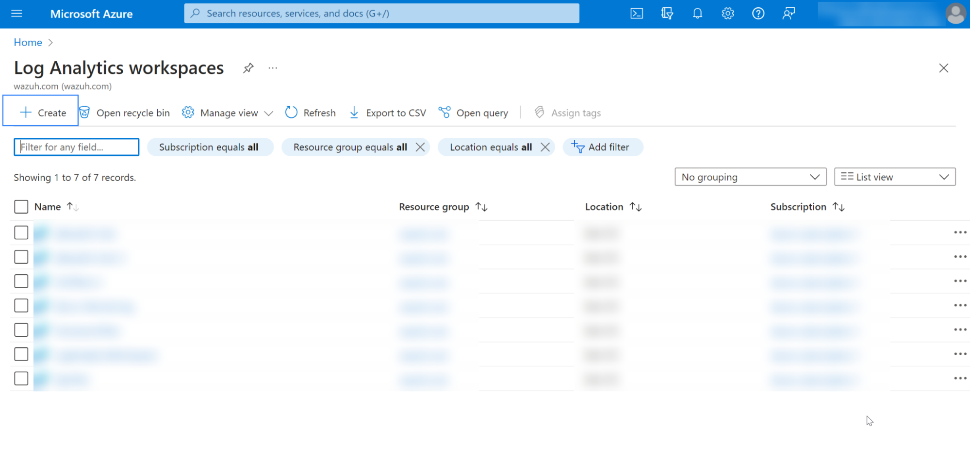Viewport: 970px width, 461px height.
Task: Expand the No grouping dropdown
Action: (x=750, y=177)
